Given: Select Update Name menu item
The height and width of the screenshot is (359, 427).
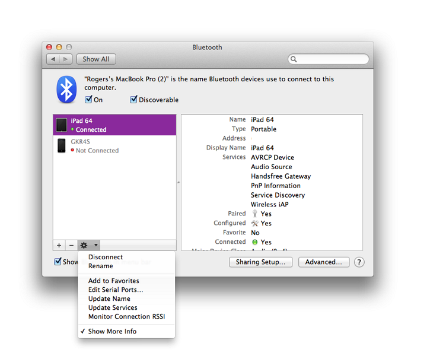Looking at the screenshot, I should click(126, 298).
